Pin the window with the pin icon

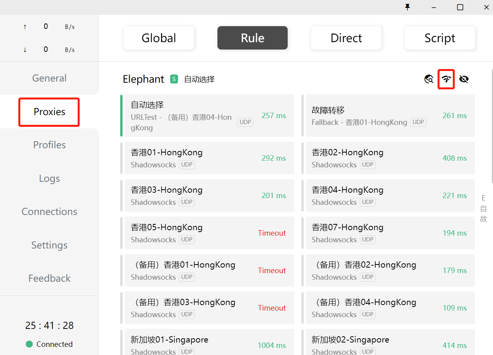[x=408, y=7]
